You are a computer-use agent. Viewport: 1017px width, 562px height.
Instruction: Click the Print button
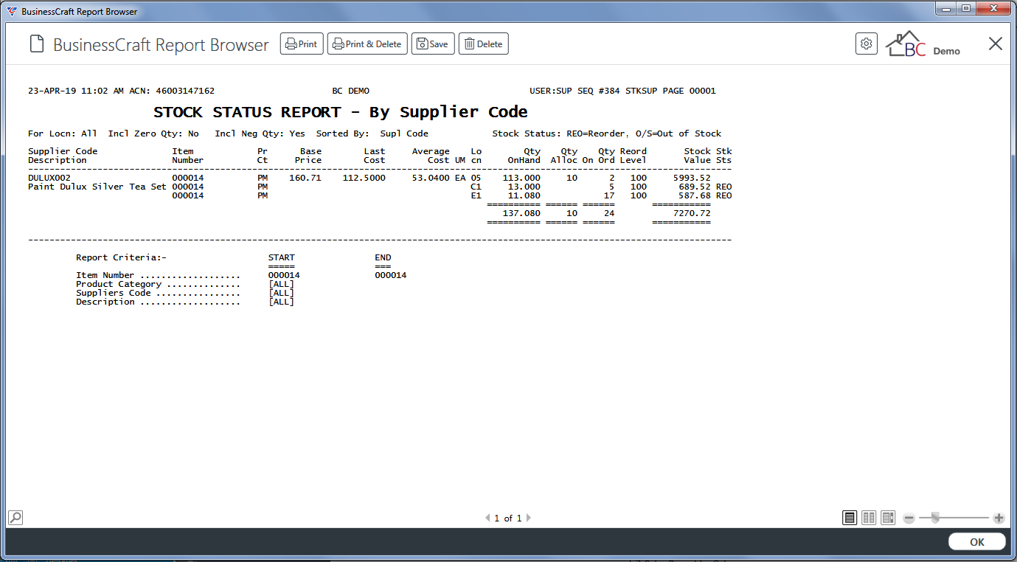pyautogui.click(x=302, y=44)
